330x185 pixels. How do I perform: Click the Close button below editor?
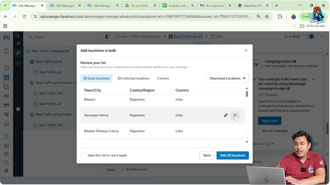[x=110, y=170]
